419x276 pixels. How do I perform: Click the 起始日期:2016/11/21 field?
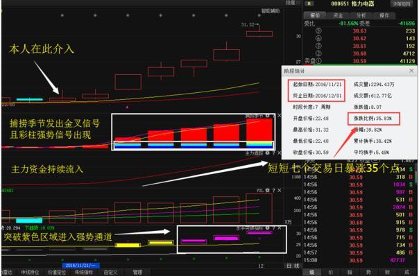point(317,85)
